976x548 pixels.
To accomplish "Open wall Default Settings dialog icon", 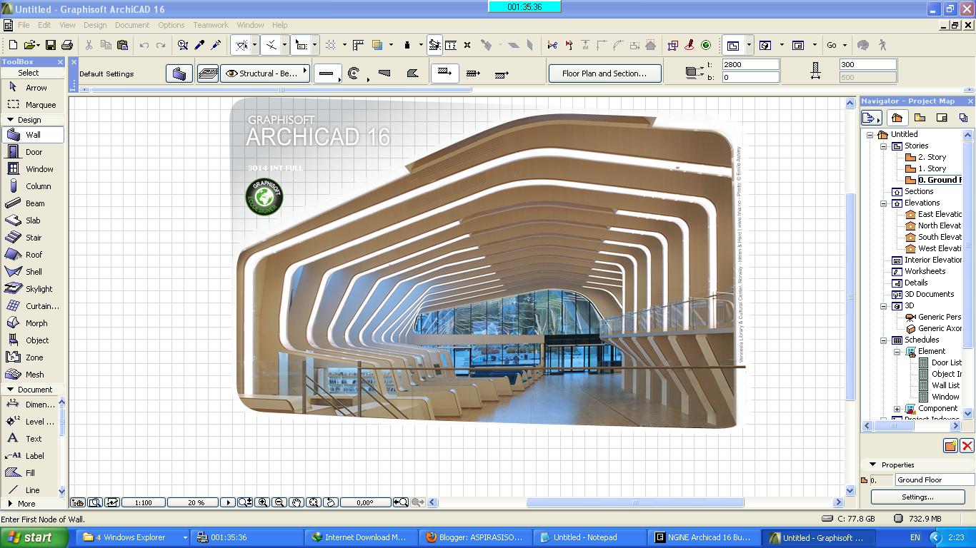I will click(179, 73).
